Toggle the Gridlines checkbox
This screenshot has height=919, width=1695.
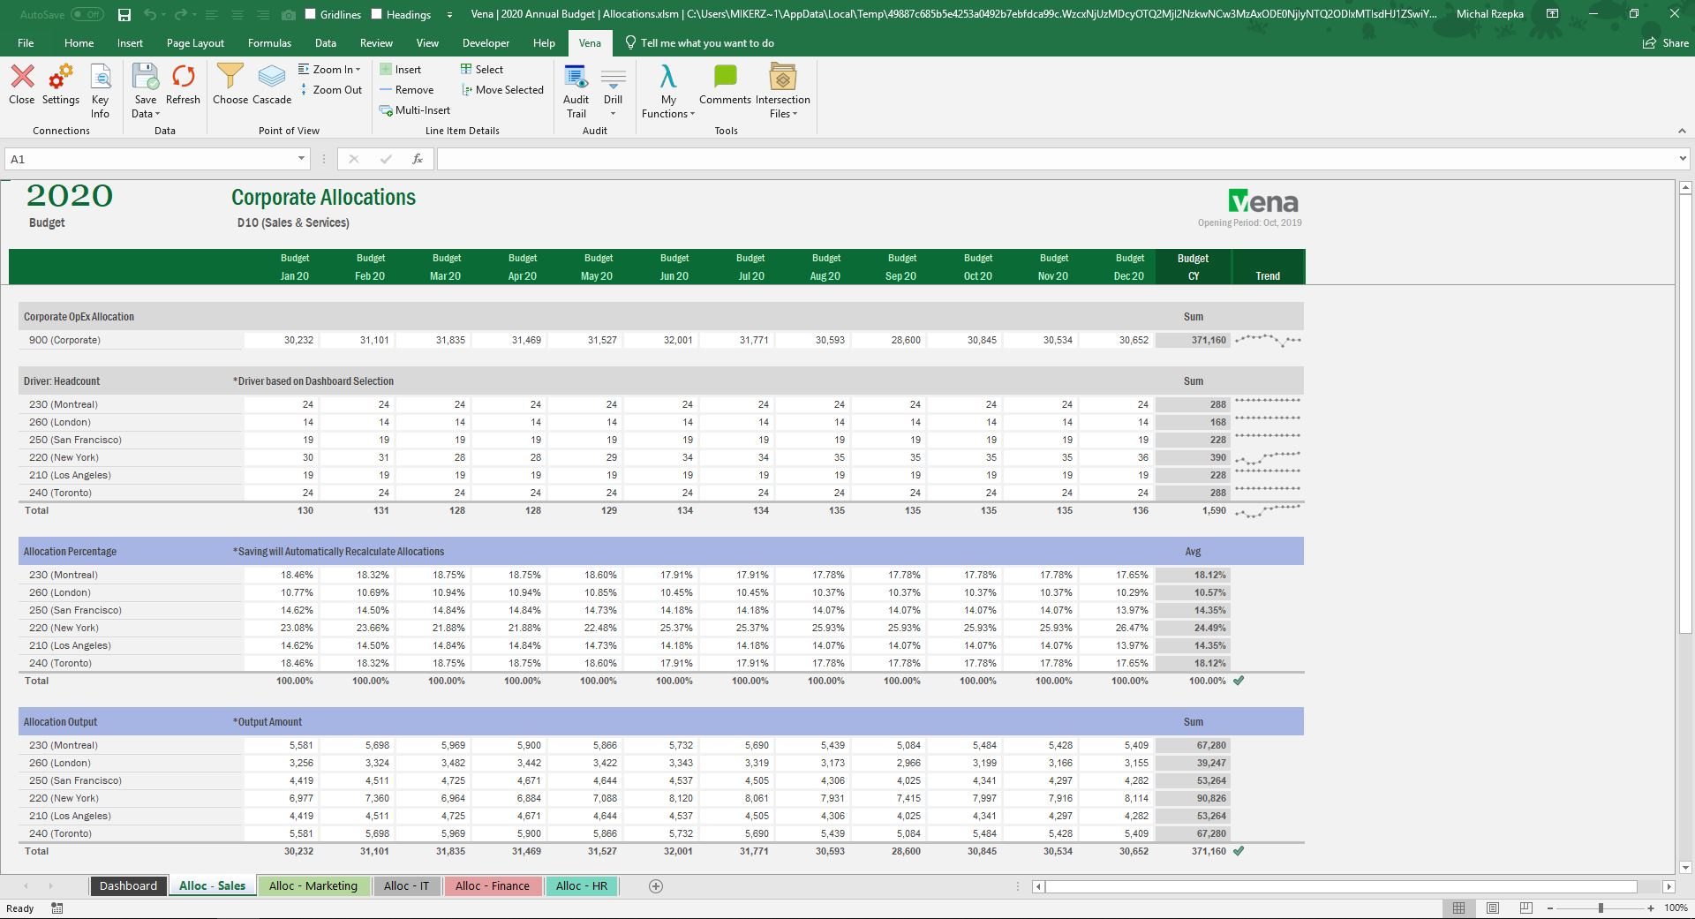point(311,14)
